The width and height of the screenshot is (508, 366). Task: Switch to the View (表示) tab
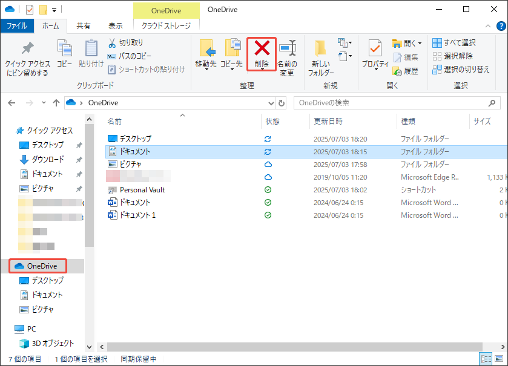pyautogui.click(x=115, y=26)
